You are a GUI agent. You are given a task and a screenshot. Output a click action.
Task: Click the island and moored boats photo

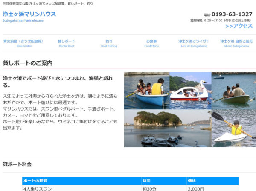(x=168, y=128)
